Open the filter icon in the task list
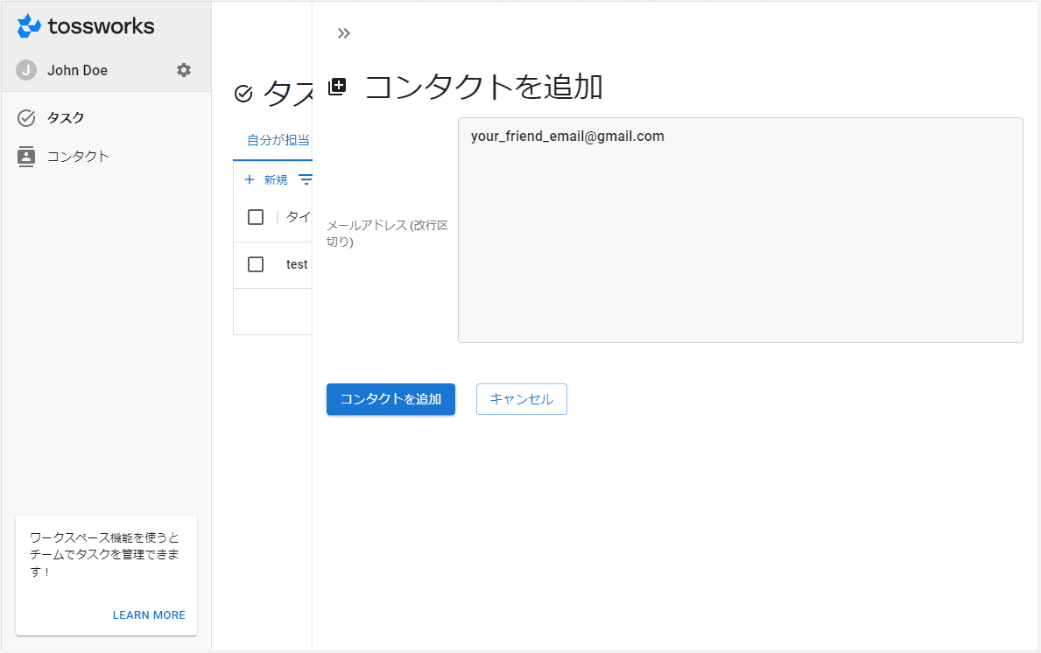Image resolution: width=1041 pixels, height=653 pixels. coord(306,179)
